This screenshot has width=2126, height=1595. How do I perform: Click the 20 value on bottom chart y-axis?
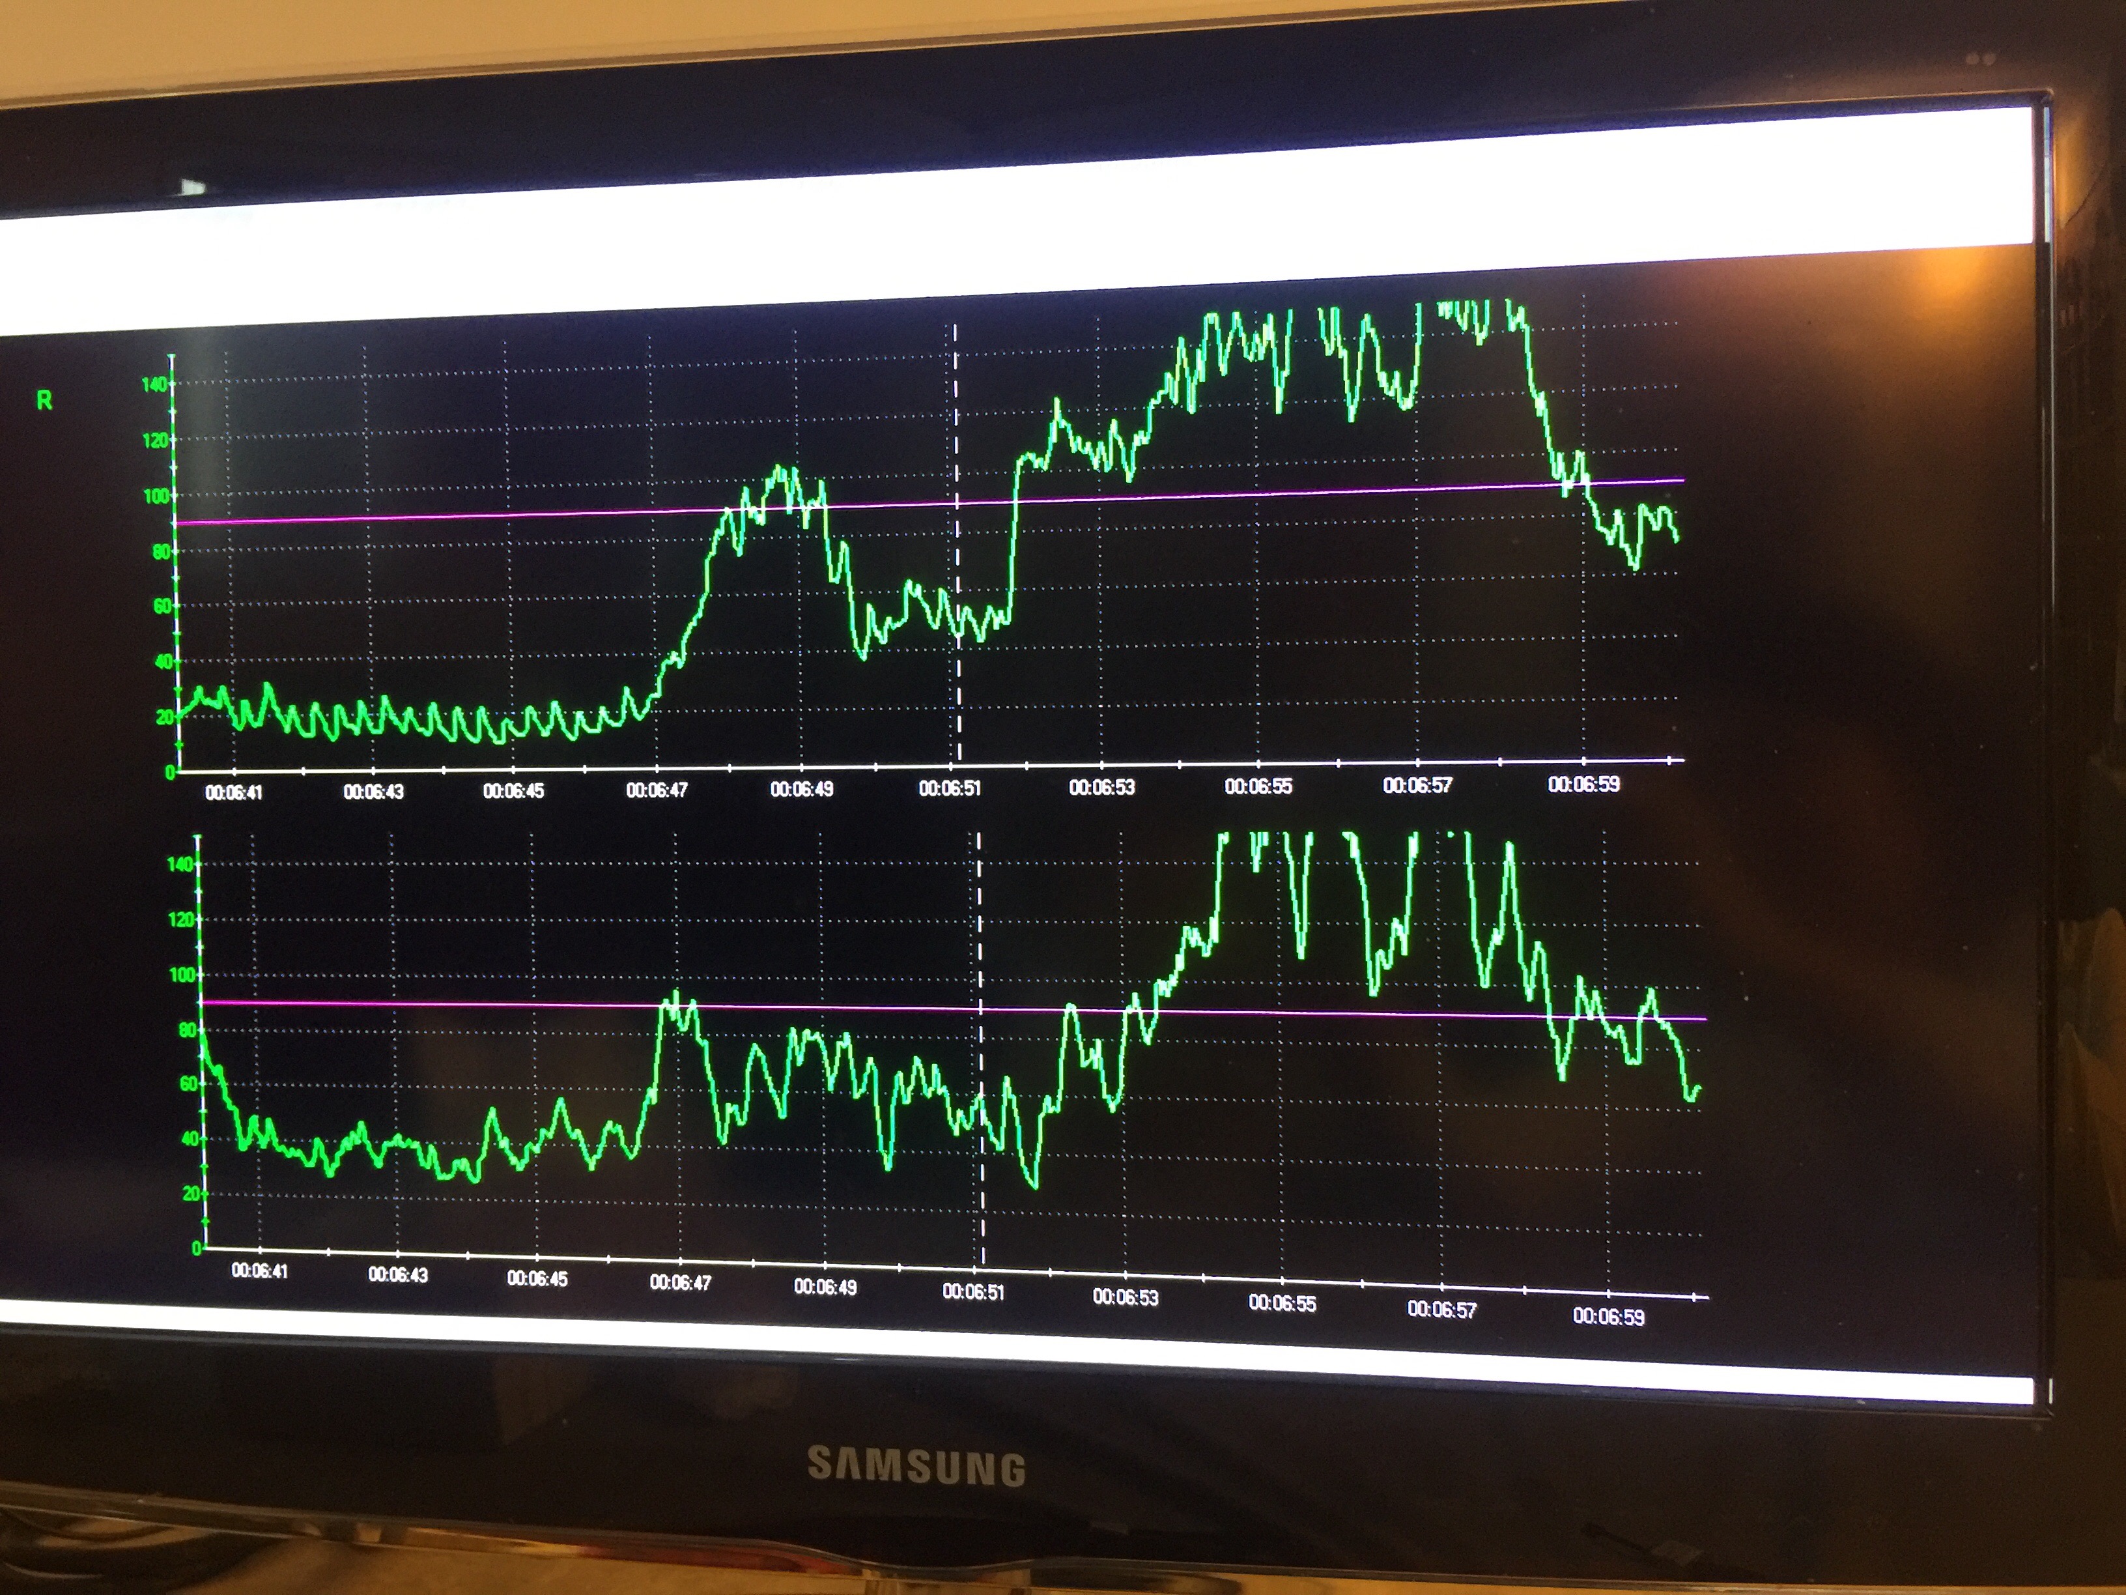click(190, 1193)
